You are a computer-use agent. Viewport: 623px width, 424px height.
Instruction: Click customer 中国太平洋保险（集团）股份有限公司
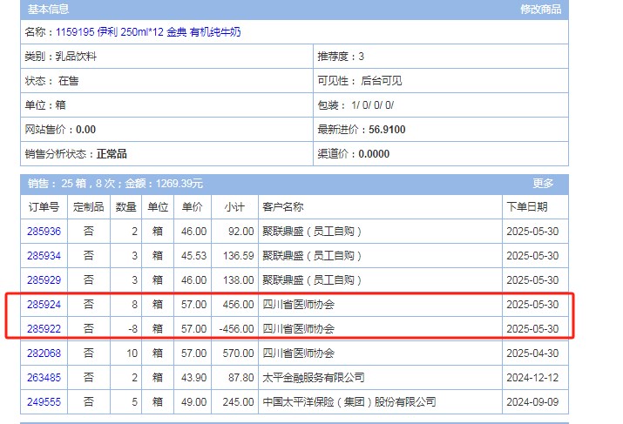pos(349,402)
